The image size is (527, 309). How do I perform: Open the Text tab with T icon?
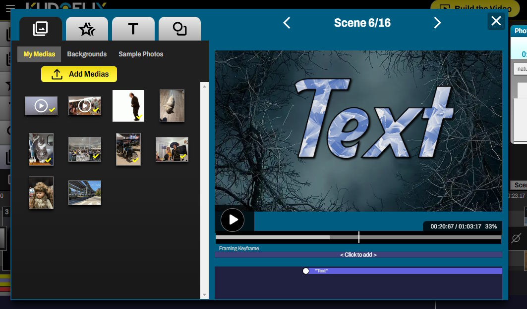pyautogui.click(x=133, y=29)
